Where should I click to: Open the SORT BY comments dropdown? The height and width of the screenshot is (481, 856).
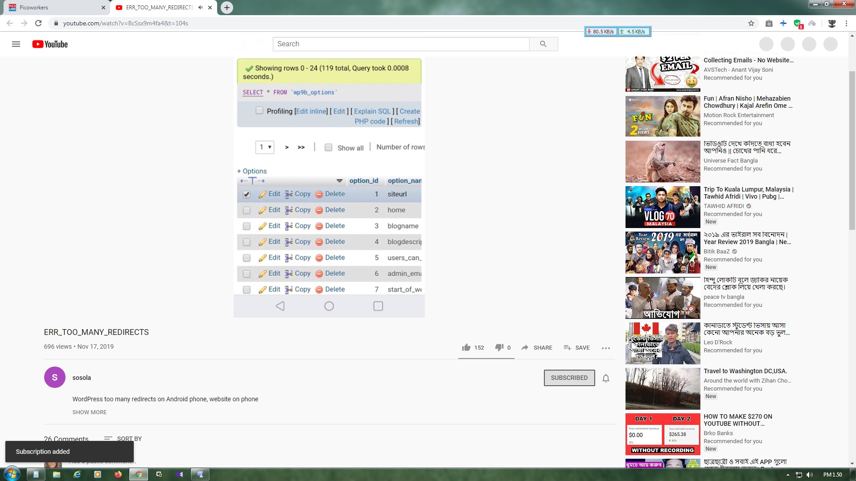(123, 439)
